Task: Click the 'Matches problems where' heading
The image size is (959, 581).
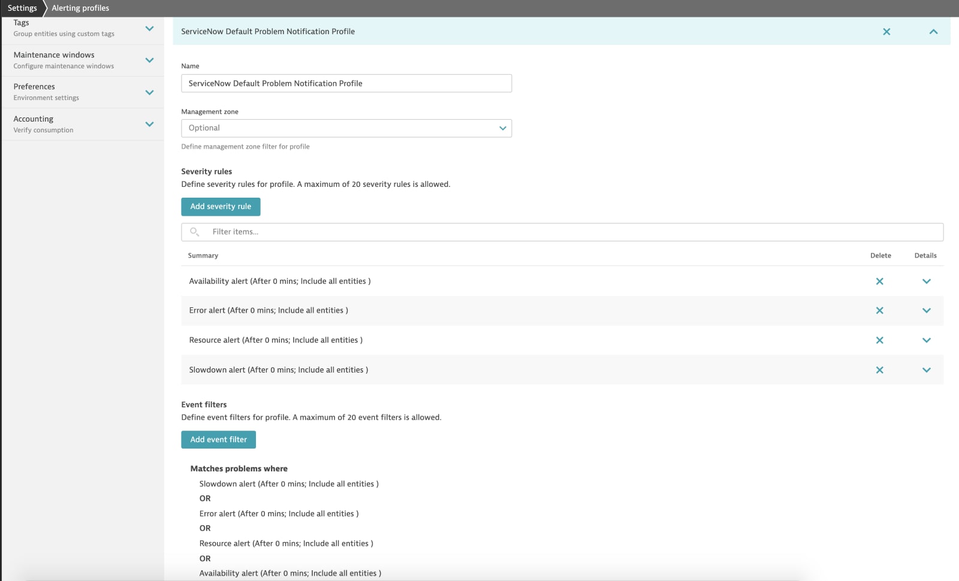Action: pos(239,469)
